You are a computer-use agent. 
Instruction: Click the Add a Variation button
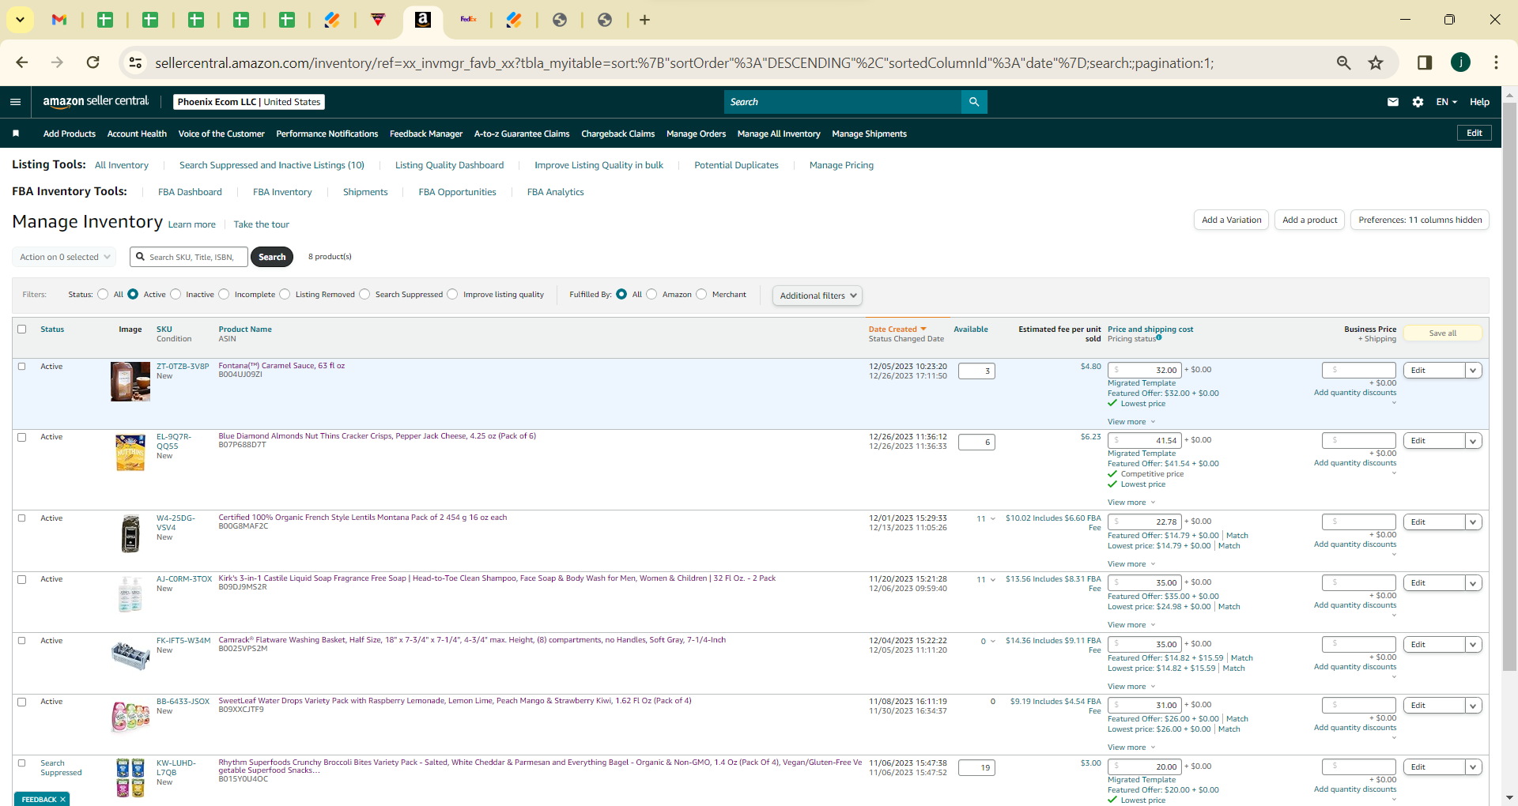click(1231, 220)
